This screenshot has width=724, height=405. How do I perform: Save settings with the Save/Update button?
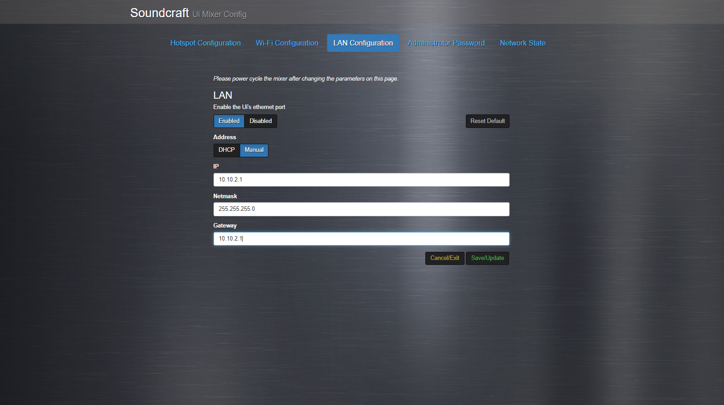tap(487, 258)
